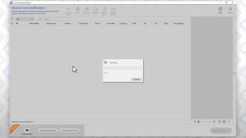Click Purchase License Key button
246x138 pixels.
point(48,130)
